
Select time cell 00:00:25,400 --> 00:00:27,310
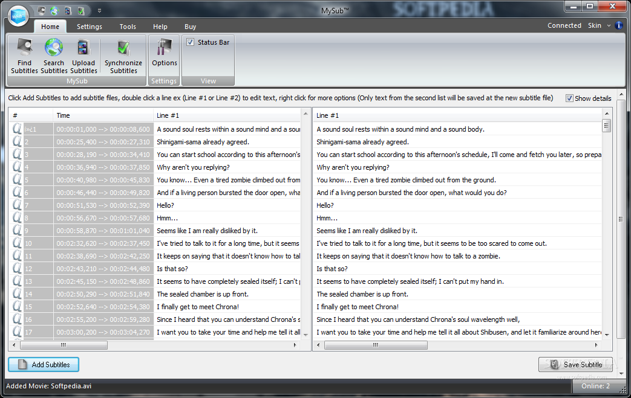pos(103,142)
